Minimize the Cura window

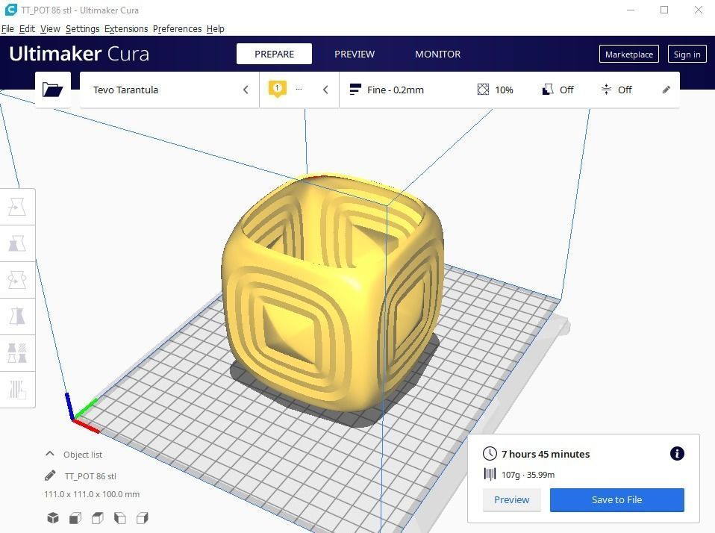631,10
